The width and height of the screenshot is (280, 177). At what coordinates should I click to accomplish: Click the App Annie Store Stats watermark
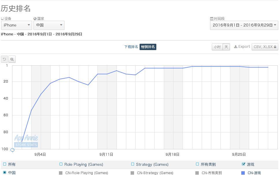26,141
